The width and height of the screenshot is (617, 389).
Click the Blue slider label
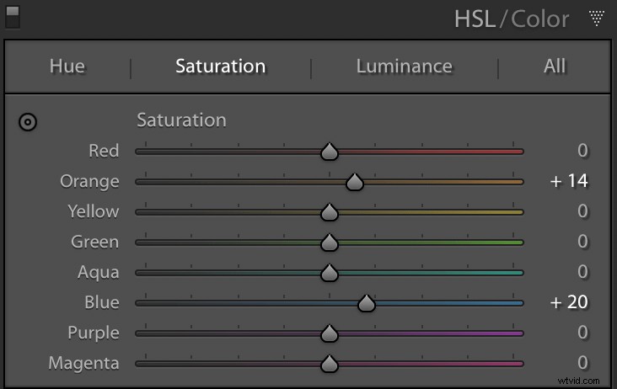point(102,302)
